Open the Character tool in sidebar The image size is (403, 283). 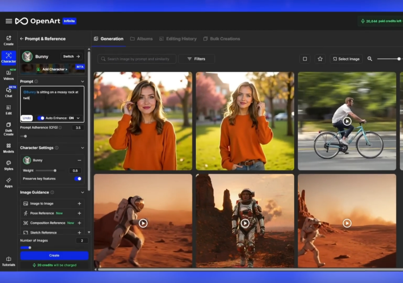9,57
